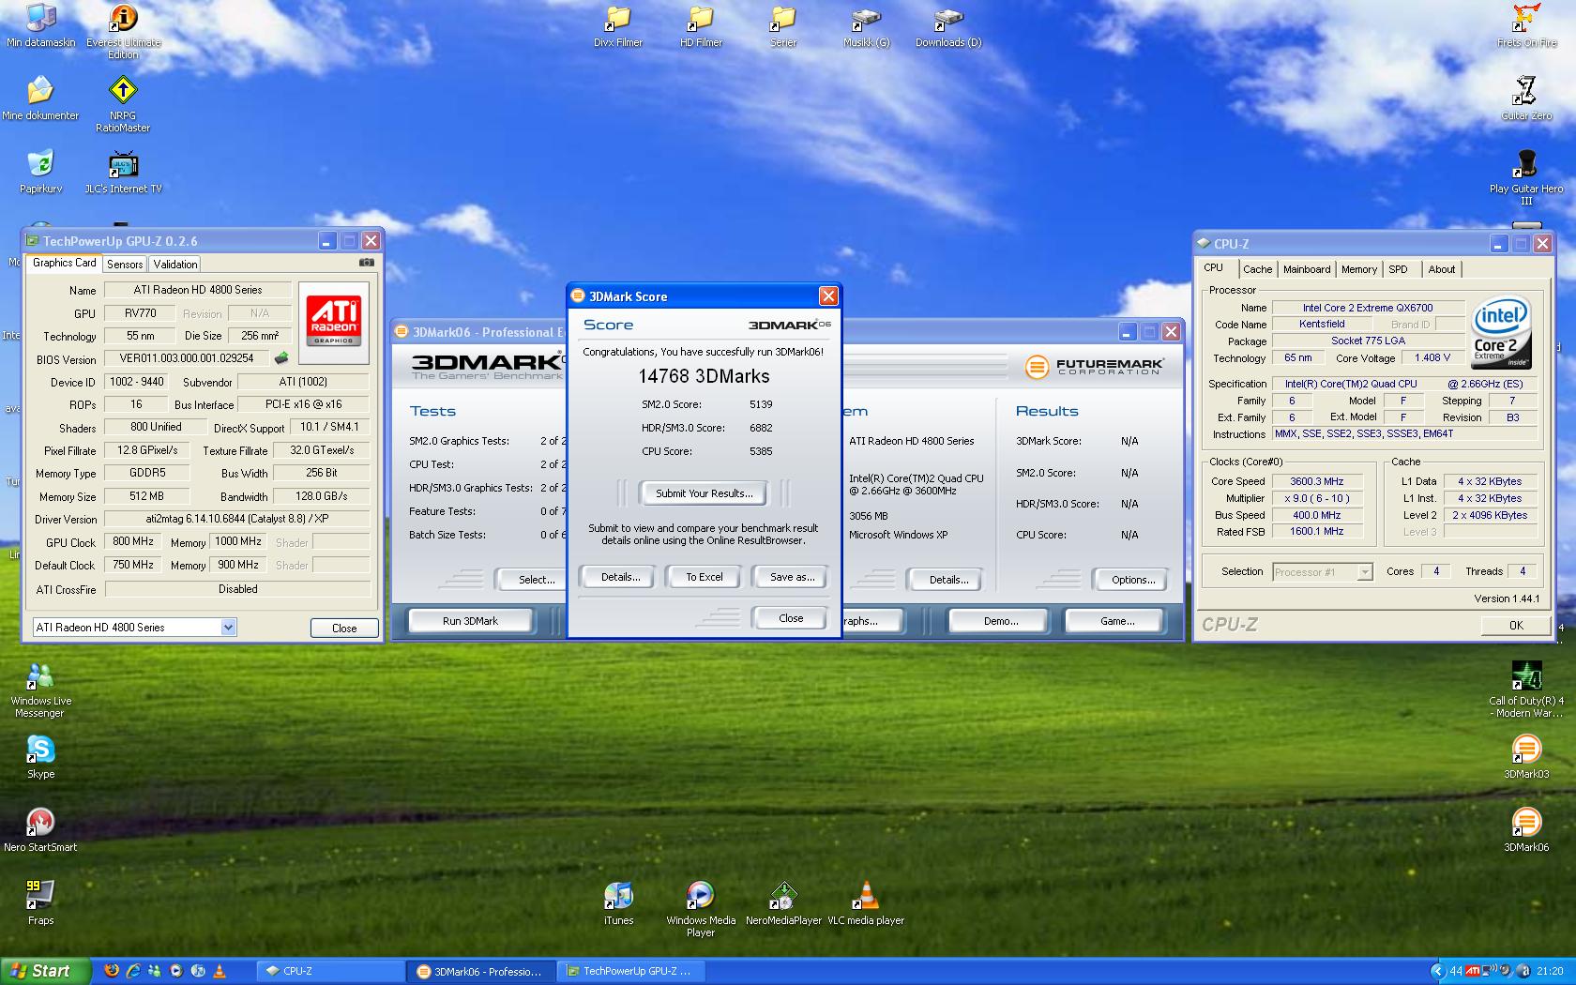
Task: Open the 3DMark03 desktop shortcut
Action: [1525, 750]
